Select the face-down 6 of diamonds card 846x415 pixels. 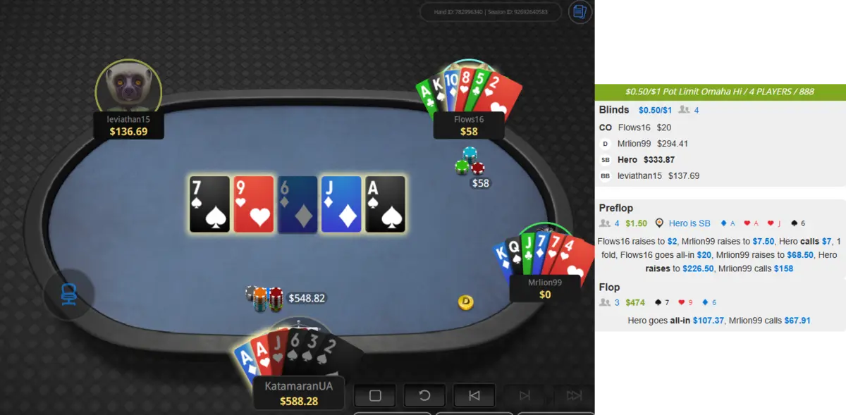[298, 204]
